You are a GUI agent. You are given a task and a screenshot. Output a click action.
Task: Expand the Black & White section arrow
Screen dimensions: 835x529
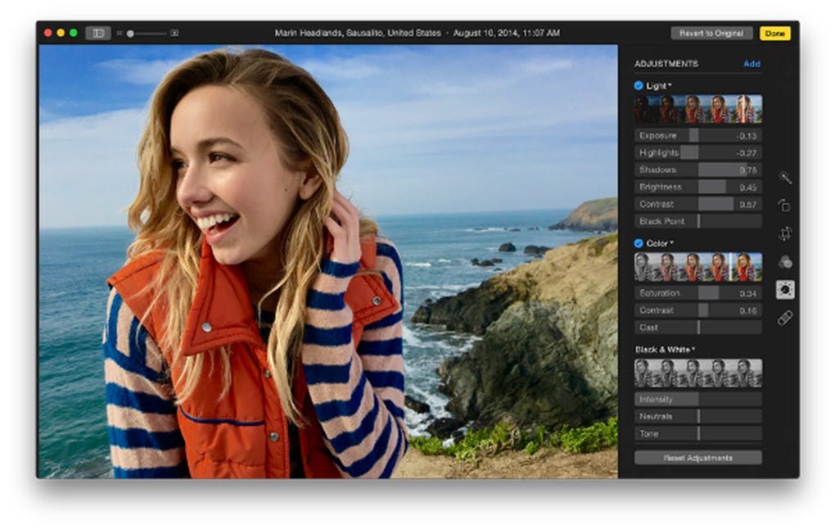coord(693,350)
